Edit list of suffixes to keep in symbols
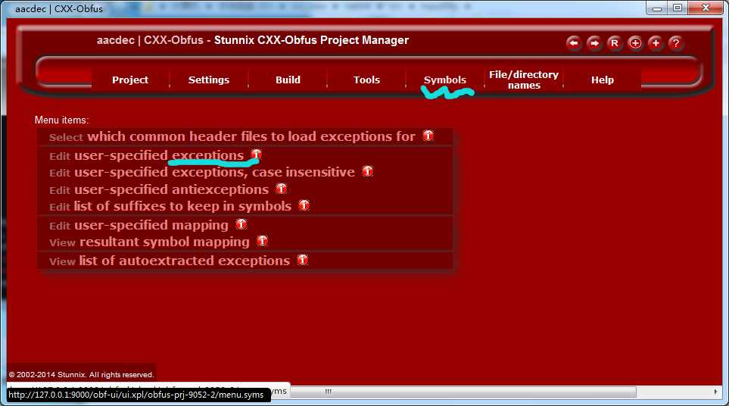 click(x=170, y=206)
